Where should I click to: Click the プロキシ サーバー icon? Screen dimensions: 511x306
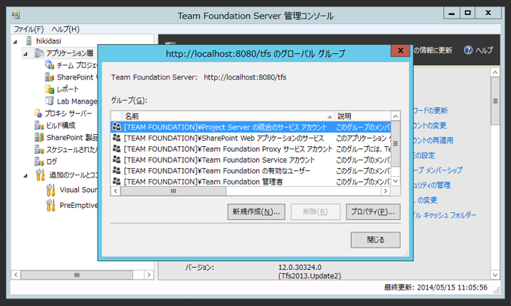tap(38, 113)
